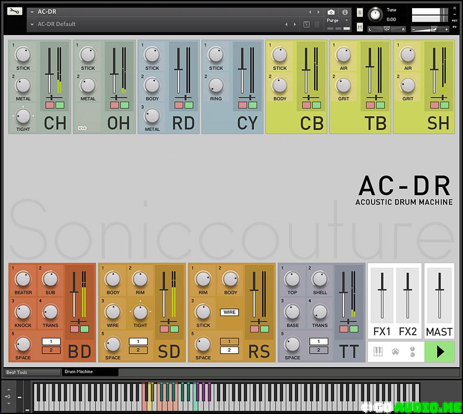
Task: Click the two-knobs settings icon
Action: point(413,352)
